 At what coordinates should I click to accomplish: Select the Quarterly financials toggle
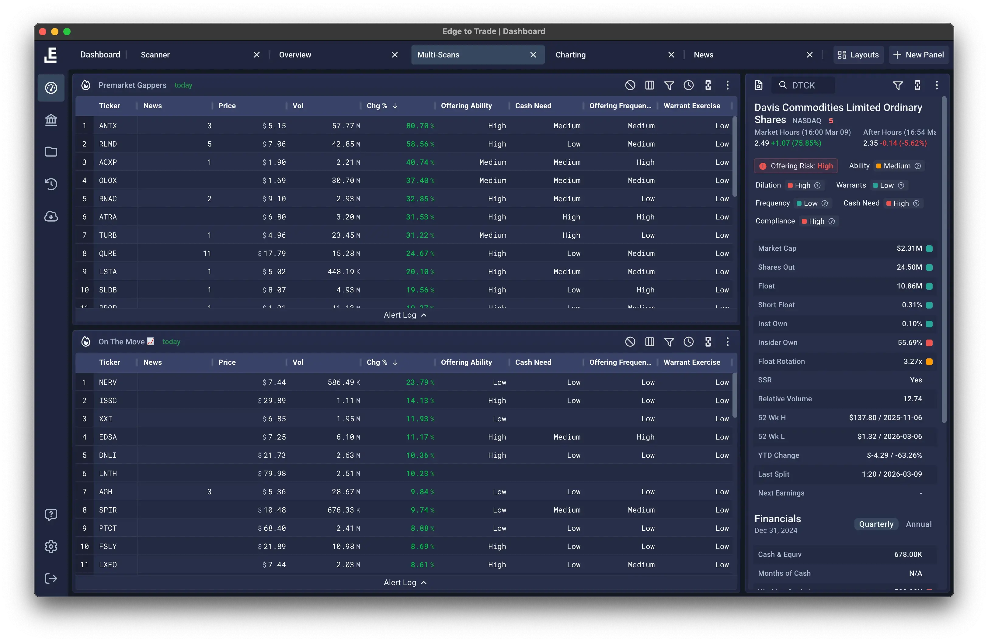tap(876, 524)
